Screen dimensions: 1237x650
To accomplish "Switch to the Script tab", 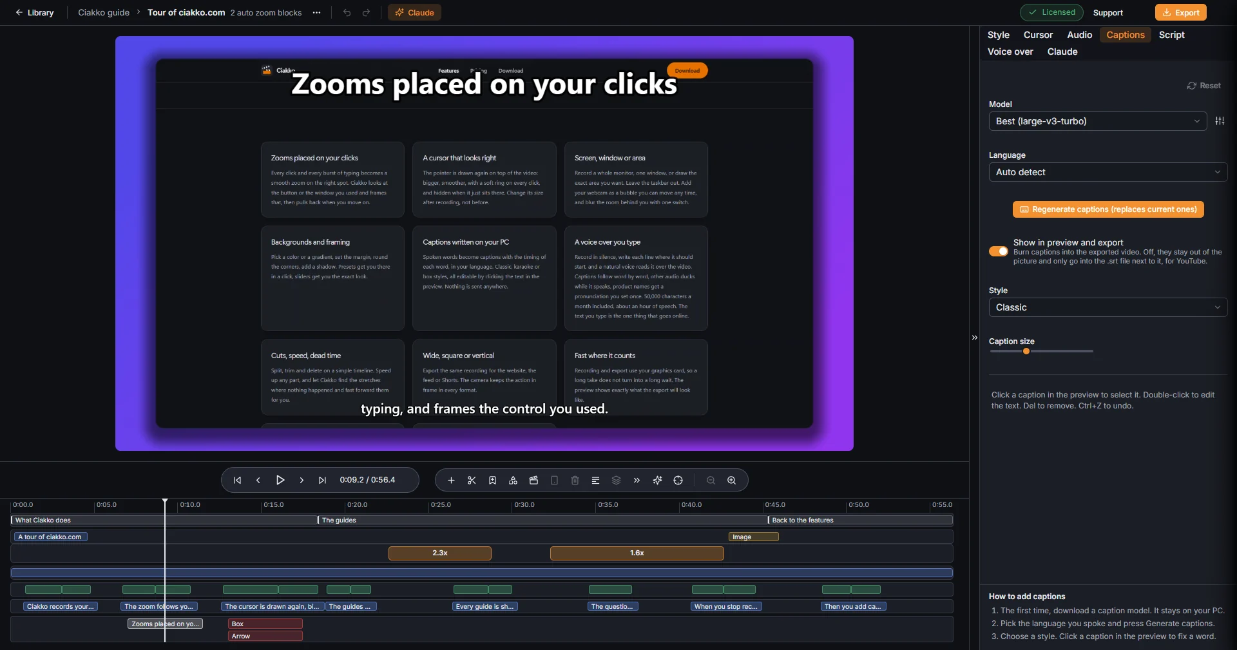I will (1171, 35).
